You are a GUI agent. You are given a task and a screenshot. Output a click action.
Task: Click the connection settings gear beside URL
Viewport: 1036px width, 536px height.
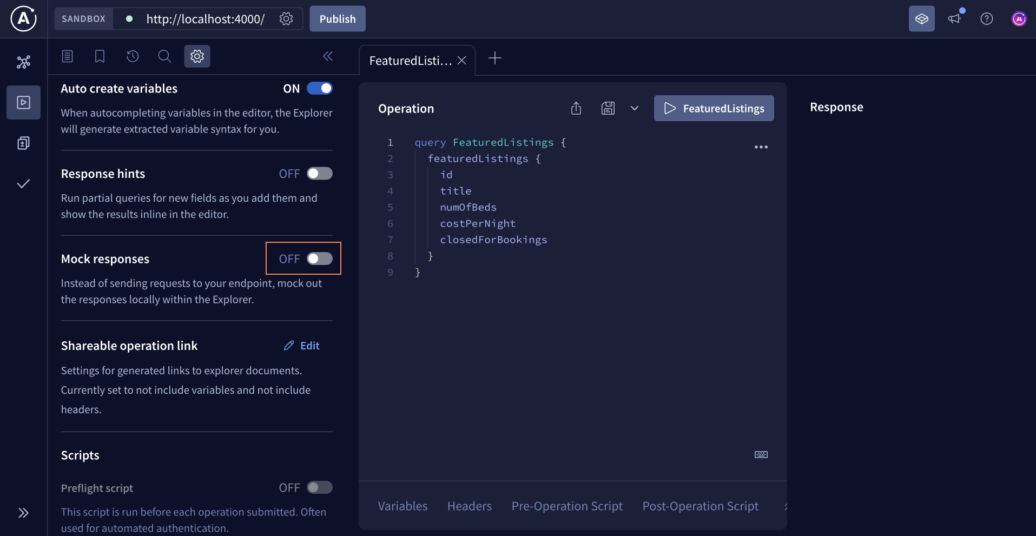click(x=286, y=19)
